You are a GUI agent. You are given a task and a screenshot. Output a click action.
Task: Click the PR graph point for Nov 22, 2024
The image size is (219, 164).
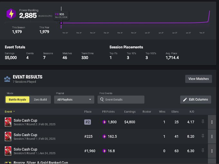pos(61,23)
